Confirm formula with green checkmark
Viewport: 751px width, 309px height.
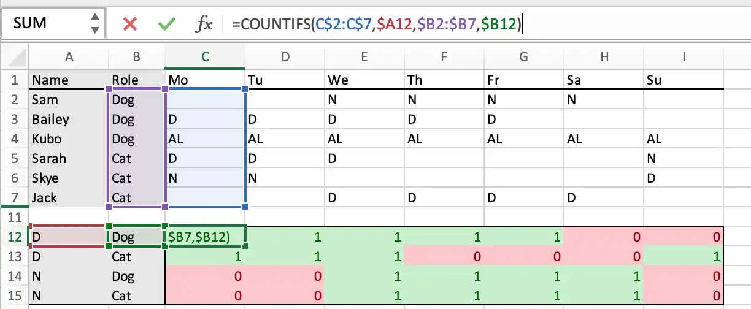pos(166,24)
